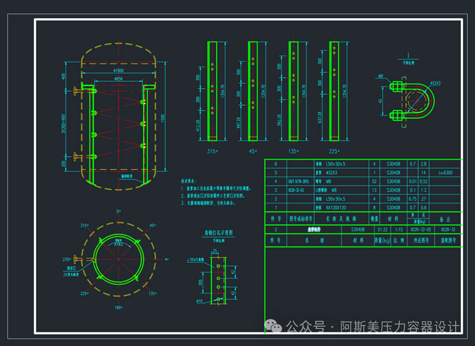Screen dimensions: 475x346
Task: Click the 1500 height dimension label
Action: [163, 118]
